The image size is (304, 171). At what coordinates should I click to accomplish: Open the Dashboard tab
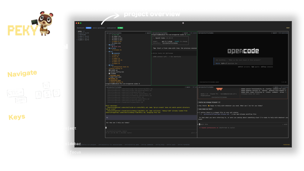click(x=81, y=28)
